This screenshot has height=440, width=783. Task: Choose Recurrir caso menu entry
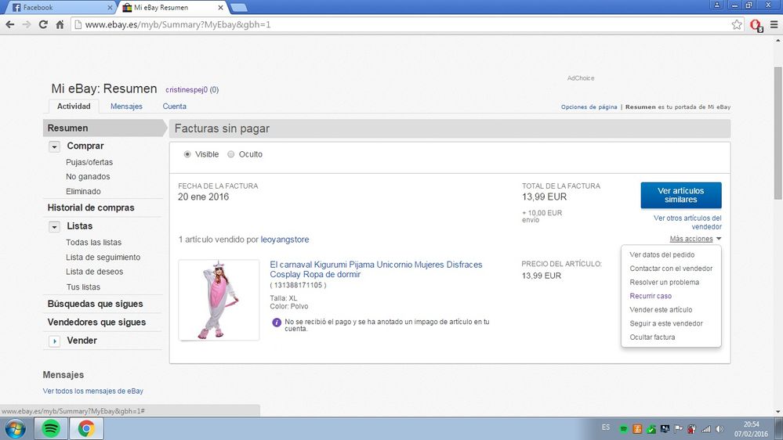pyautogui.click(x=651, y=296)
